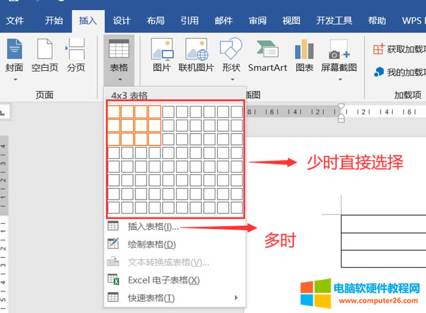426x313 pixels.
Task: Select the 4x3 cell in table grid
Action: point(155,139)
